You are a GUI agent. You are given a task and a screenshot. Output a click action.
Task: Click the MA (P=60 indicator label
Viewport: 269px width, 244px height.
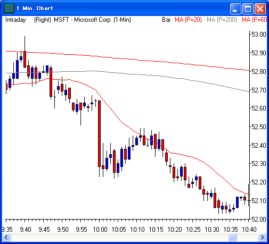click(x=255, y=20)
